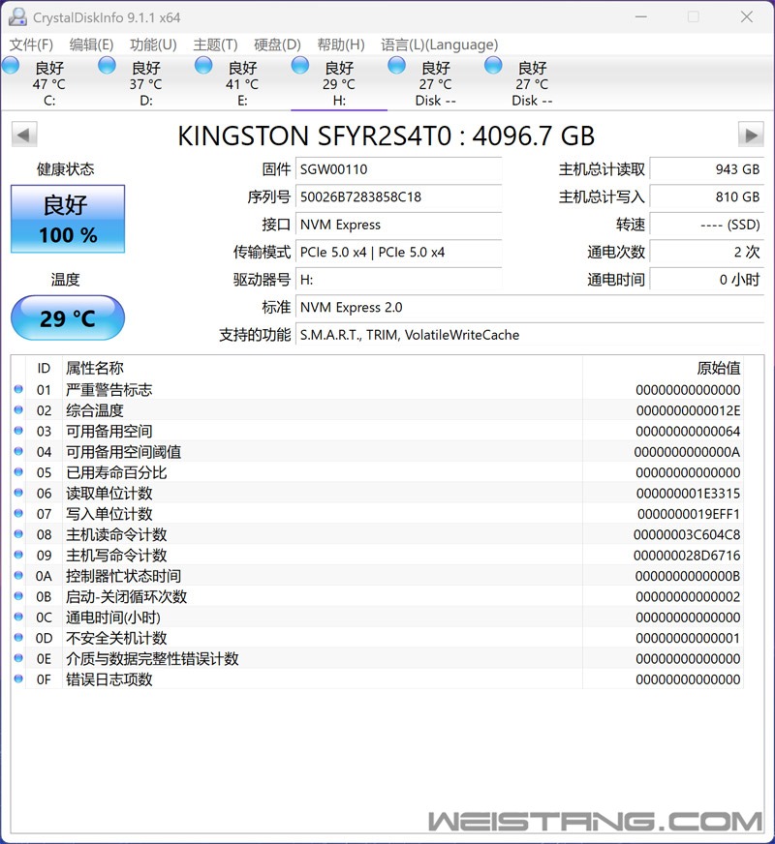This screenshot has width=775, height=844.
Task: Click raw value 00000000000001 for 不安全关机计数
Action: pos(688,638)
